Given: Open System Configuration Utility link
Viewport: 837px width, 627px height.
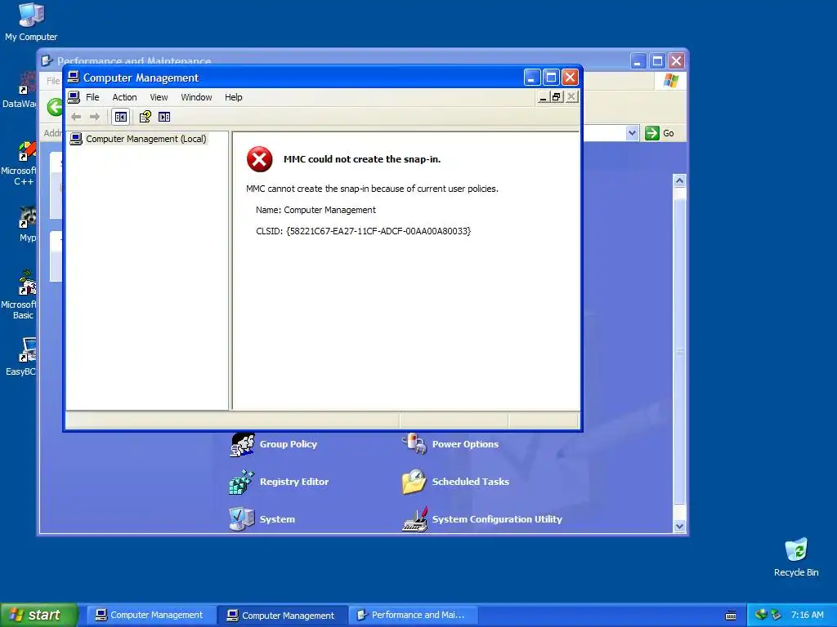Looking at the screenshot, I should click(x=497, y=519).
